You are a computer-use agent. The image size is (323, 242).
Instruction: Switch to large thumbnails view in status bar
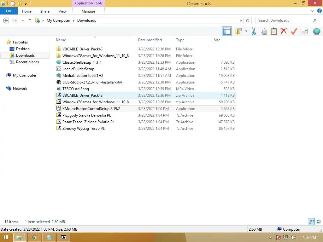click(x=318, y=222)
